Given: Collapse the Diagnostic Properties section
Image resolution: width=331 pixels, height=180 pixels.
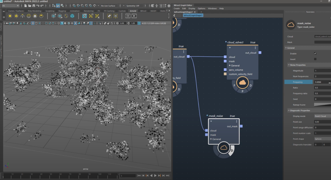Looking at the screenshot, I should pos(289,110).
